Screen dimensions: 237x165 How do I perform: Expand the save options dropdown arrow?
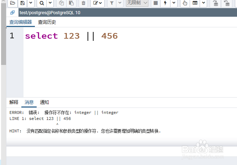(x=31, y=3)
